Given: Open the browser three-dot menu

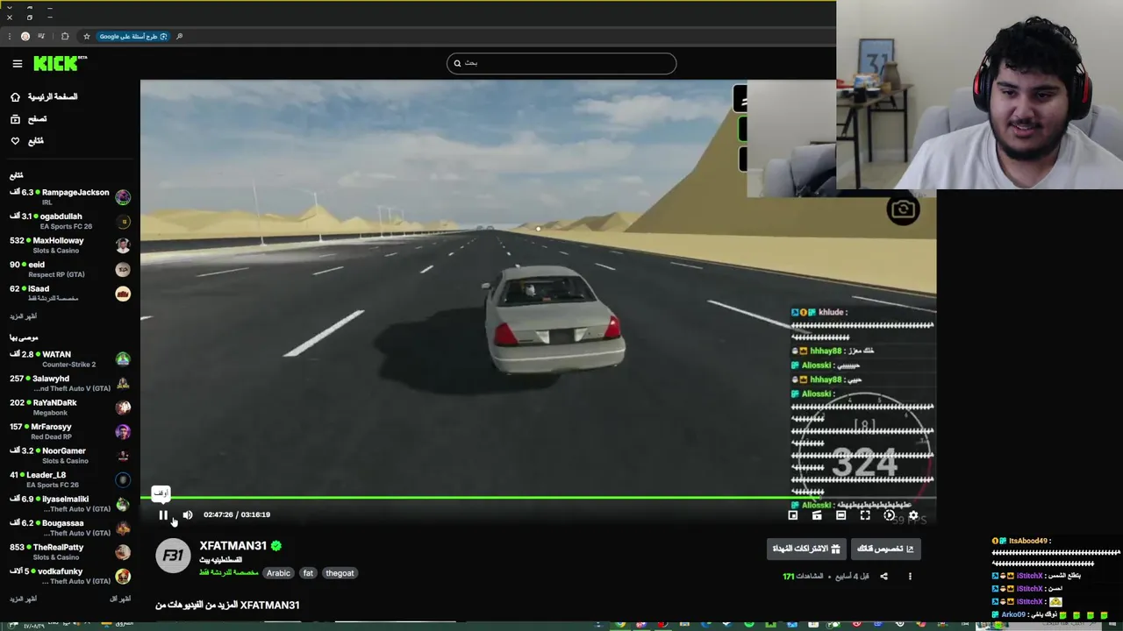Looking at the screenshot, I should (x=9, y=37).
